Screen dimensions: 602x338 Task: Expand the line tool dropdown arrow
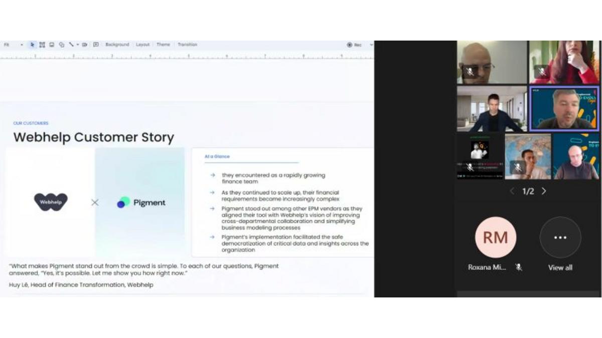point(78,45)
